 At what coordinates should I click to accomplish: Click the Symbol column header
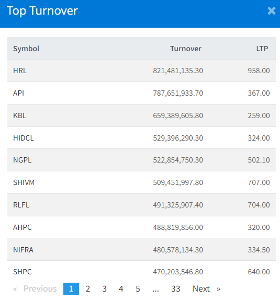coord(26,49)
